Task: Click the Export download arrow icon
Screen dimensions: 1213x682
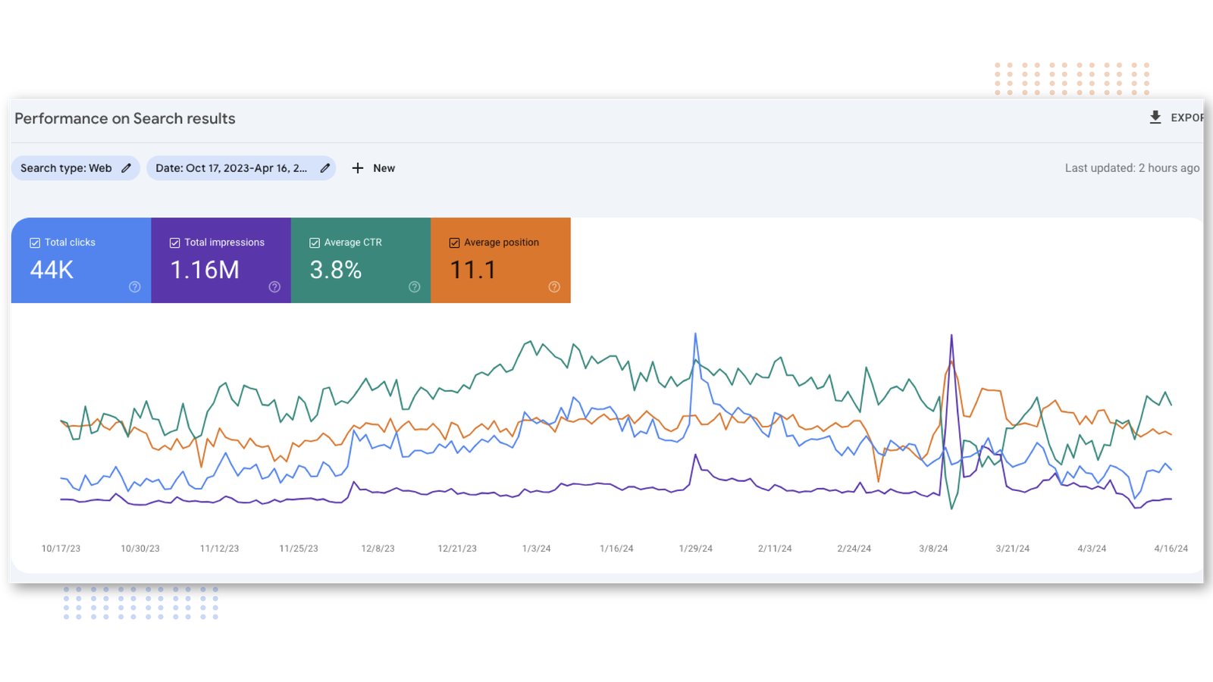Action: 1155,117
